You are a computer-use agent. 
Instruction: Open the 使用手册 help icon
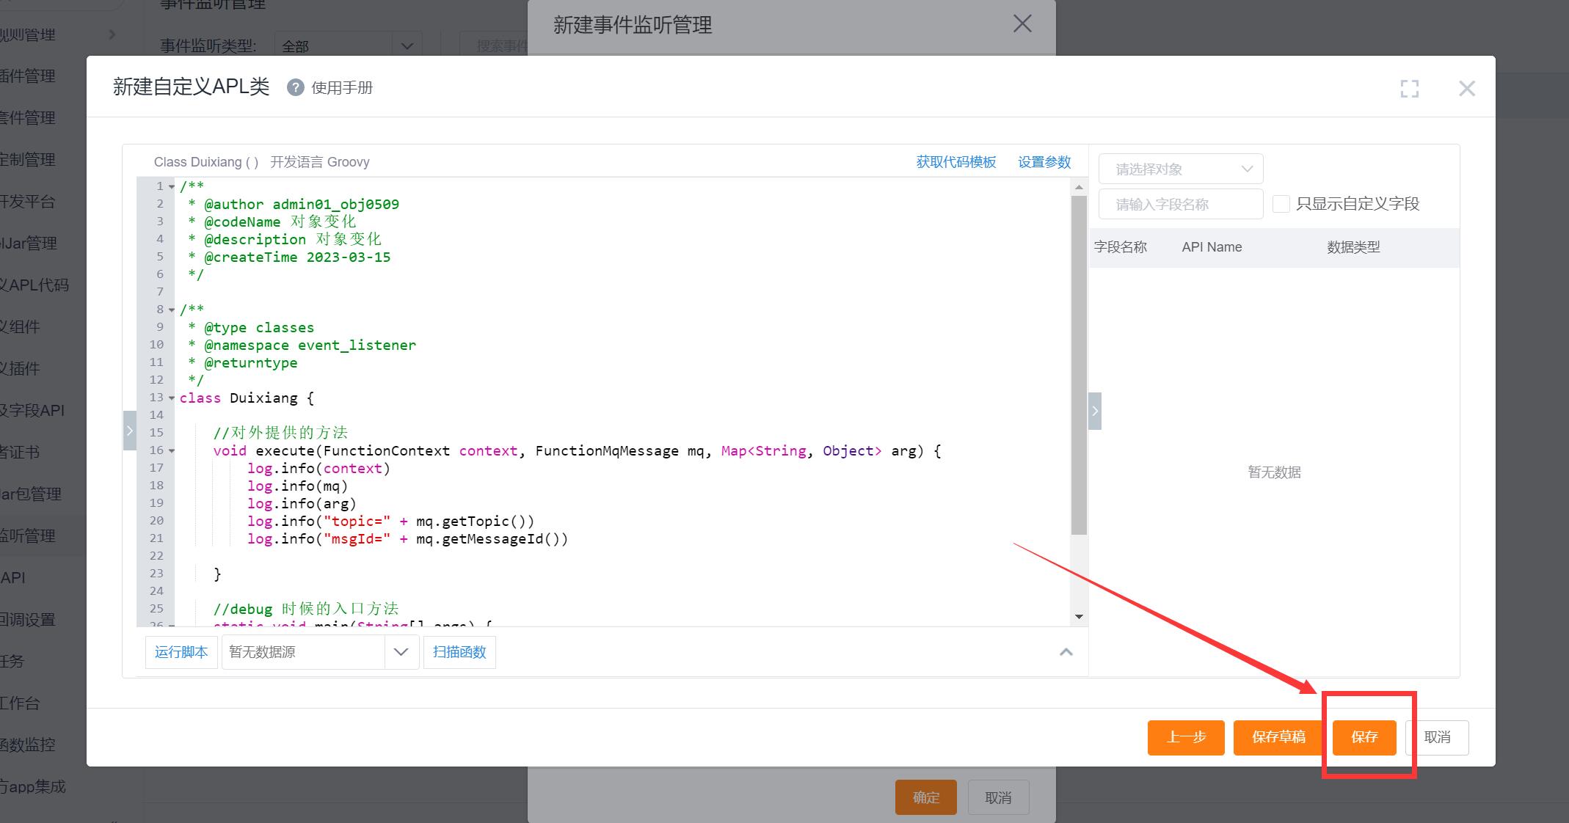[x=295, y=88]
